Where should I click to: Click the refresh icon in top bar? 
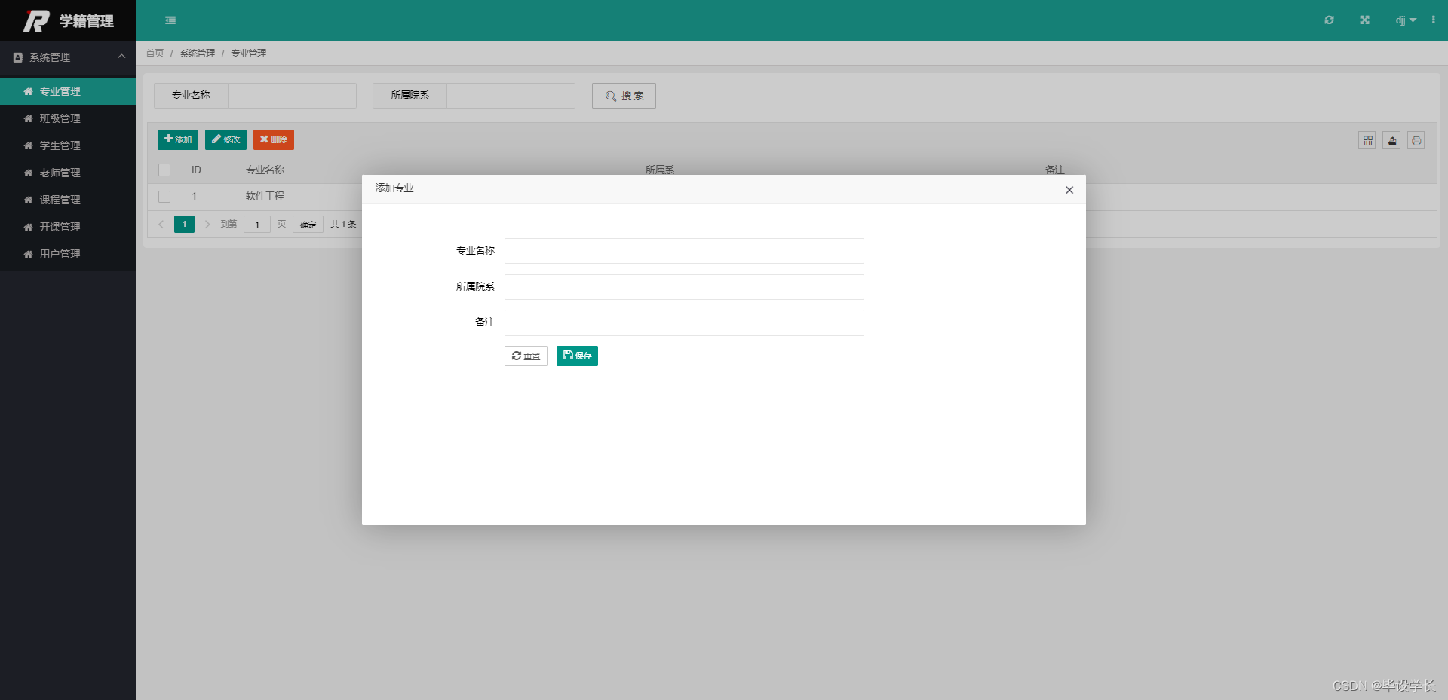tap(1329, 20)
